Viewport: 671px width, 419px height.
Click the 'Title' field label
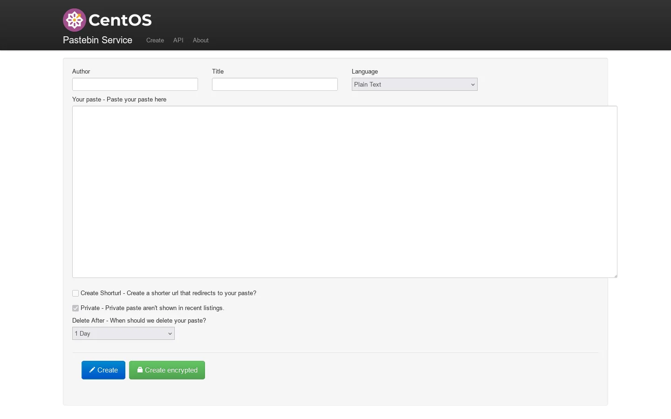[x=218, y=71]
